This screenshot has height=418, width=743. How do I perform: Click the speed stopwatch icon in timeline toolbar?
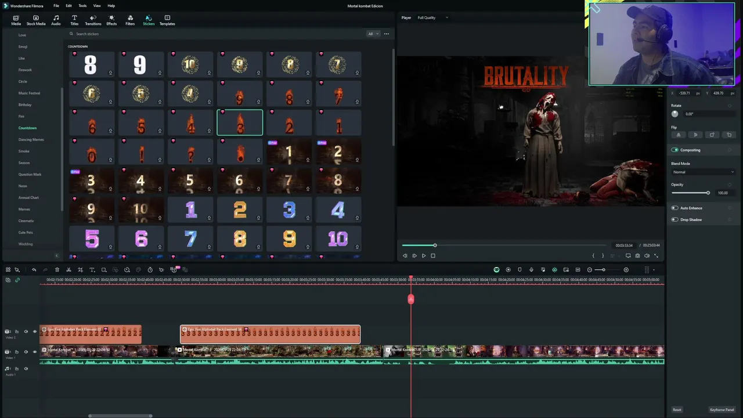point(150,270)
